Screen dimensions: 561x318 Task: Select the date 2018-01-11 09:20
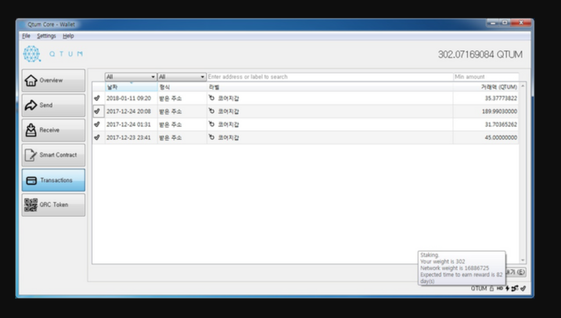tap(129, 98)
